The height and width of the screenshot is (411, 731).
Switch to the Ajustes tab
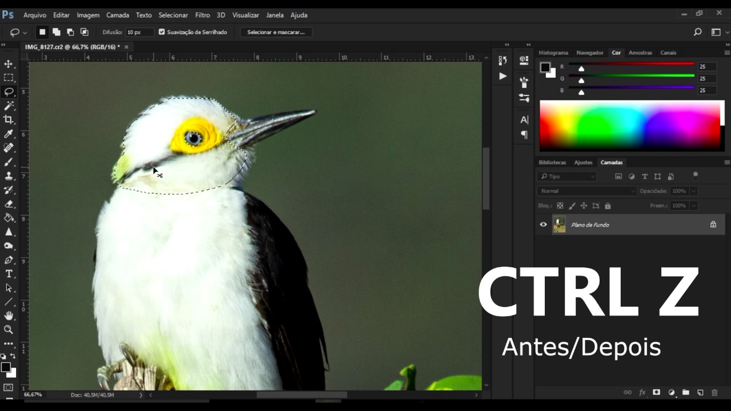click(x=583, y=162)
